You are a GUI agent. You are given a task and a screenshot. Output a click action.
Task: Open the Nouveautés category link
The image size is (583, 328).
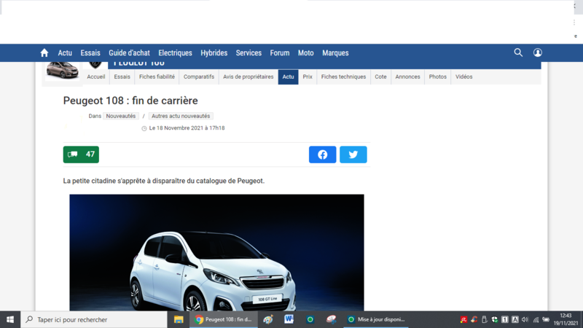pyautogui.click(x=121, y=116)
